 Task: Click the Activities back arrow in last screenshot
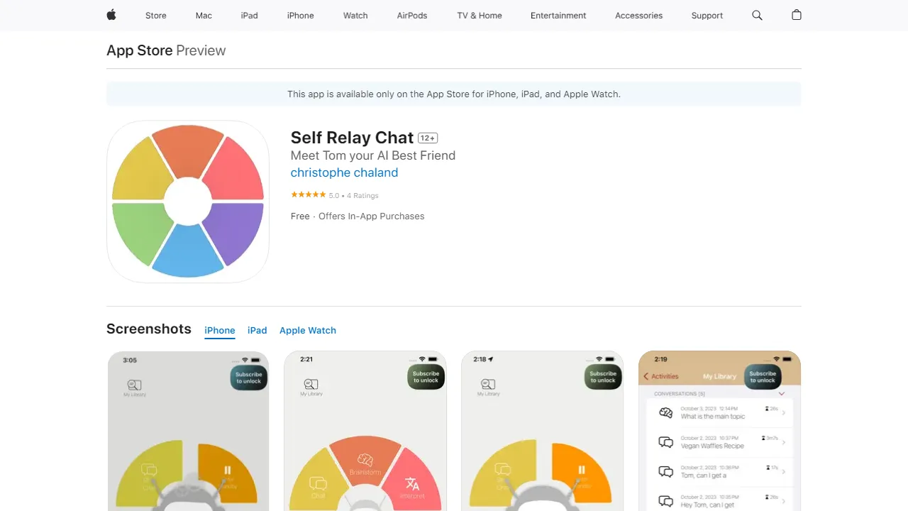646,376
